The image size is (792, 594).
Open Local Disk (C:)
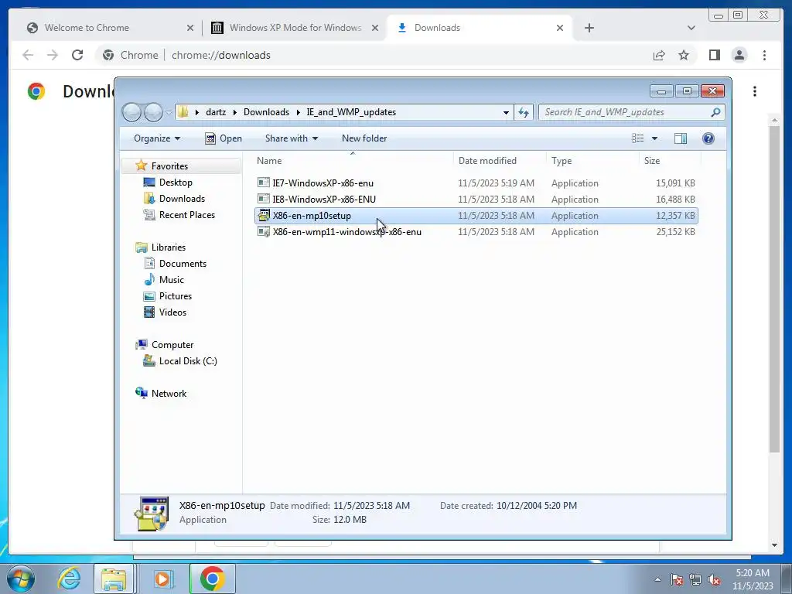point(187,361)
